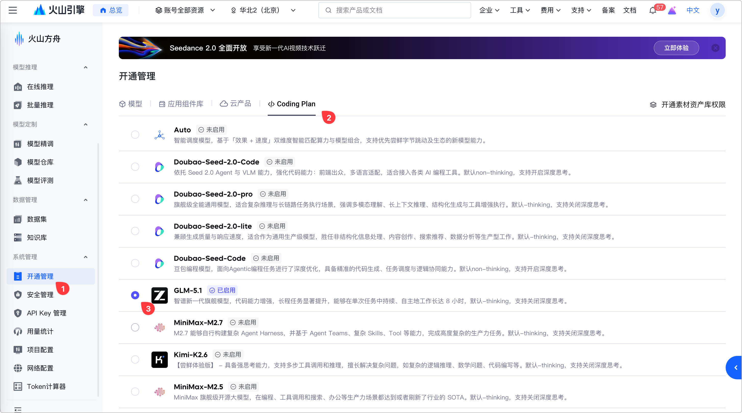Collapse the 模型推理 sidebar section
This screenshot has width=742, height=413.
click(x=86, y=67)
